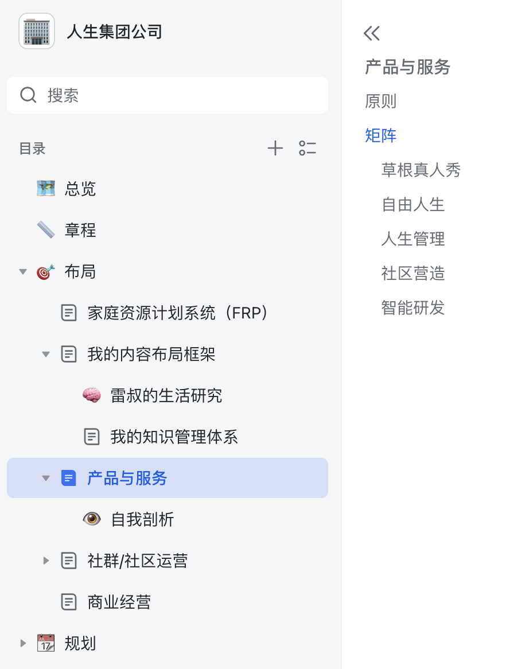The image size is (506, 669).
Task: Jump to the 草根真人秀 outline section
Action: [x=421, y=170]
